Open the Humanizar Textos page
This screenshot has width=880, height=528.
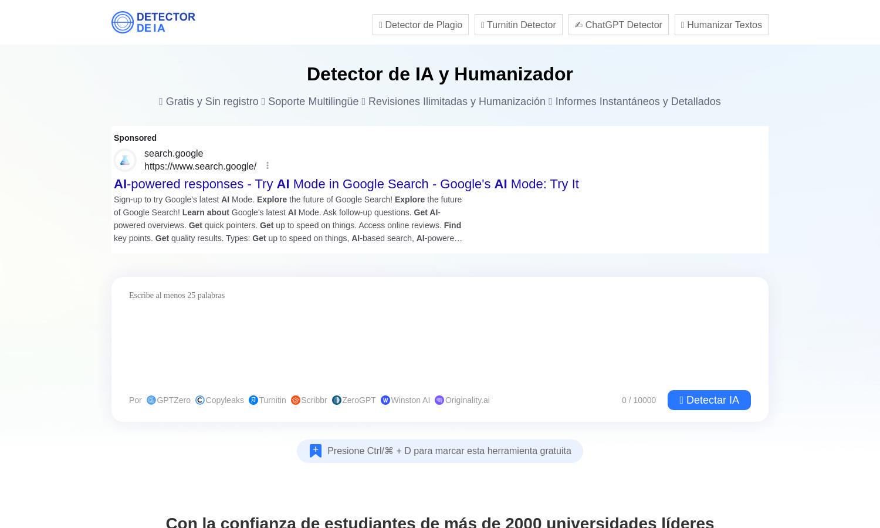tap(722, 25)
